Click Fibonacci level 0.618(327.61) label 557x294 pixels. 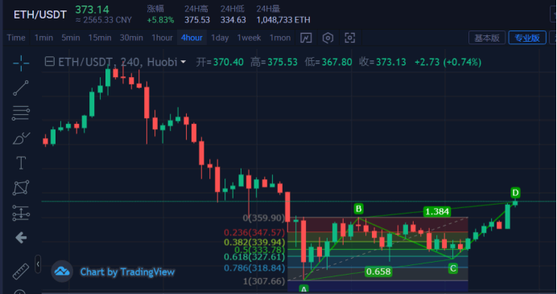[254, 257]
